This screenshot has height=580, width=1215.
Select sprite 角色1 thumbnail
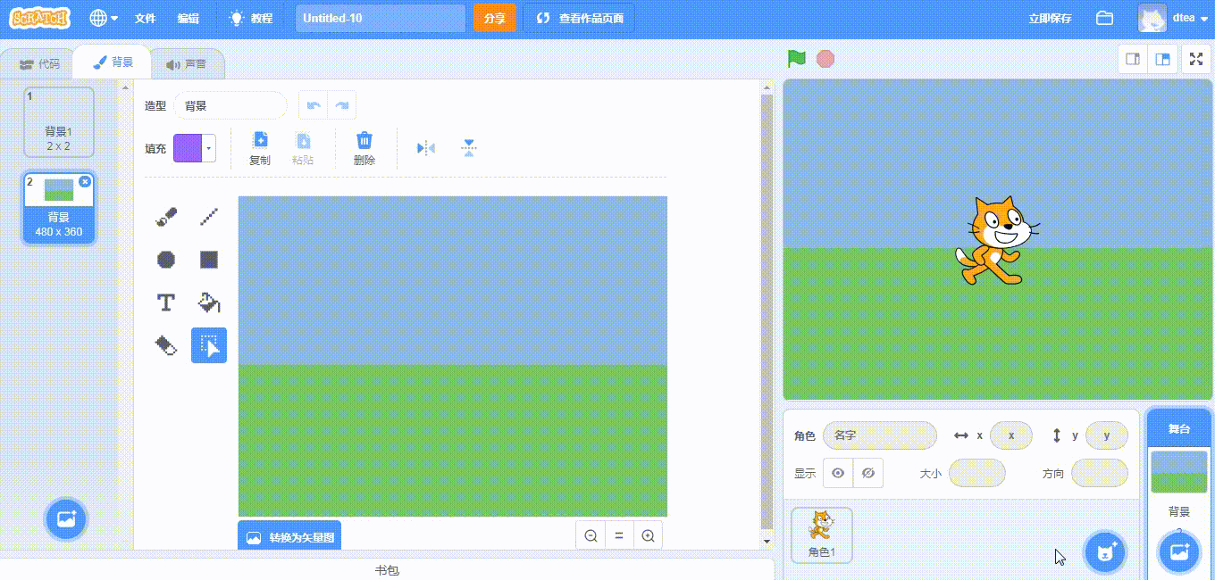click(821, 535)
